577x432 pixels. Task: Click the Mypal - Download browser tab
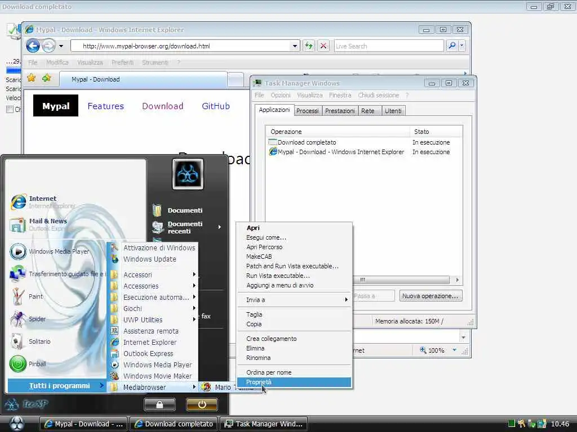point(143,79)
